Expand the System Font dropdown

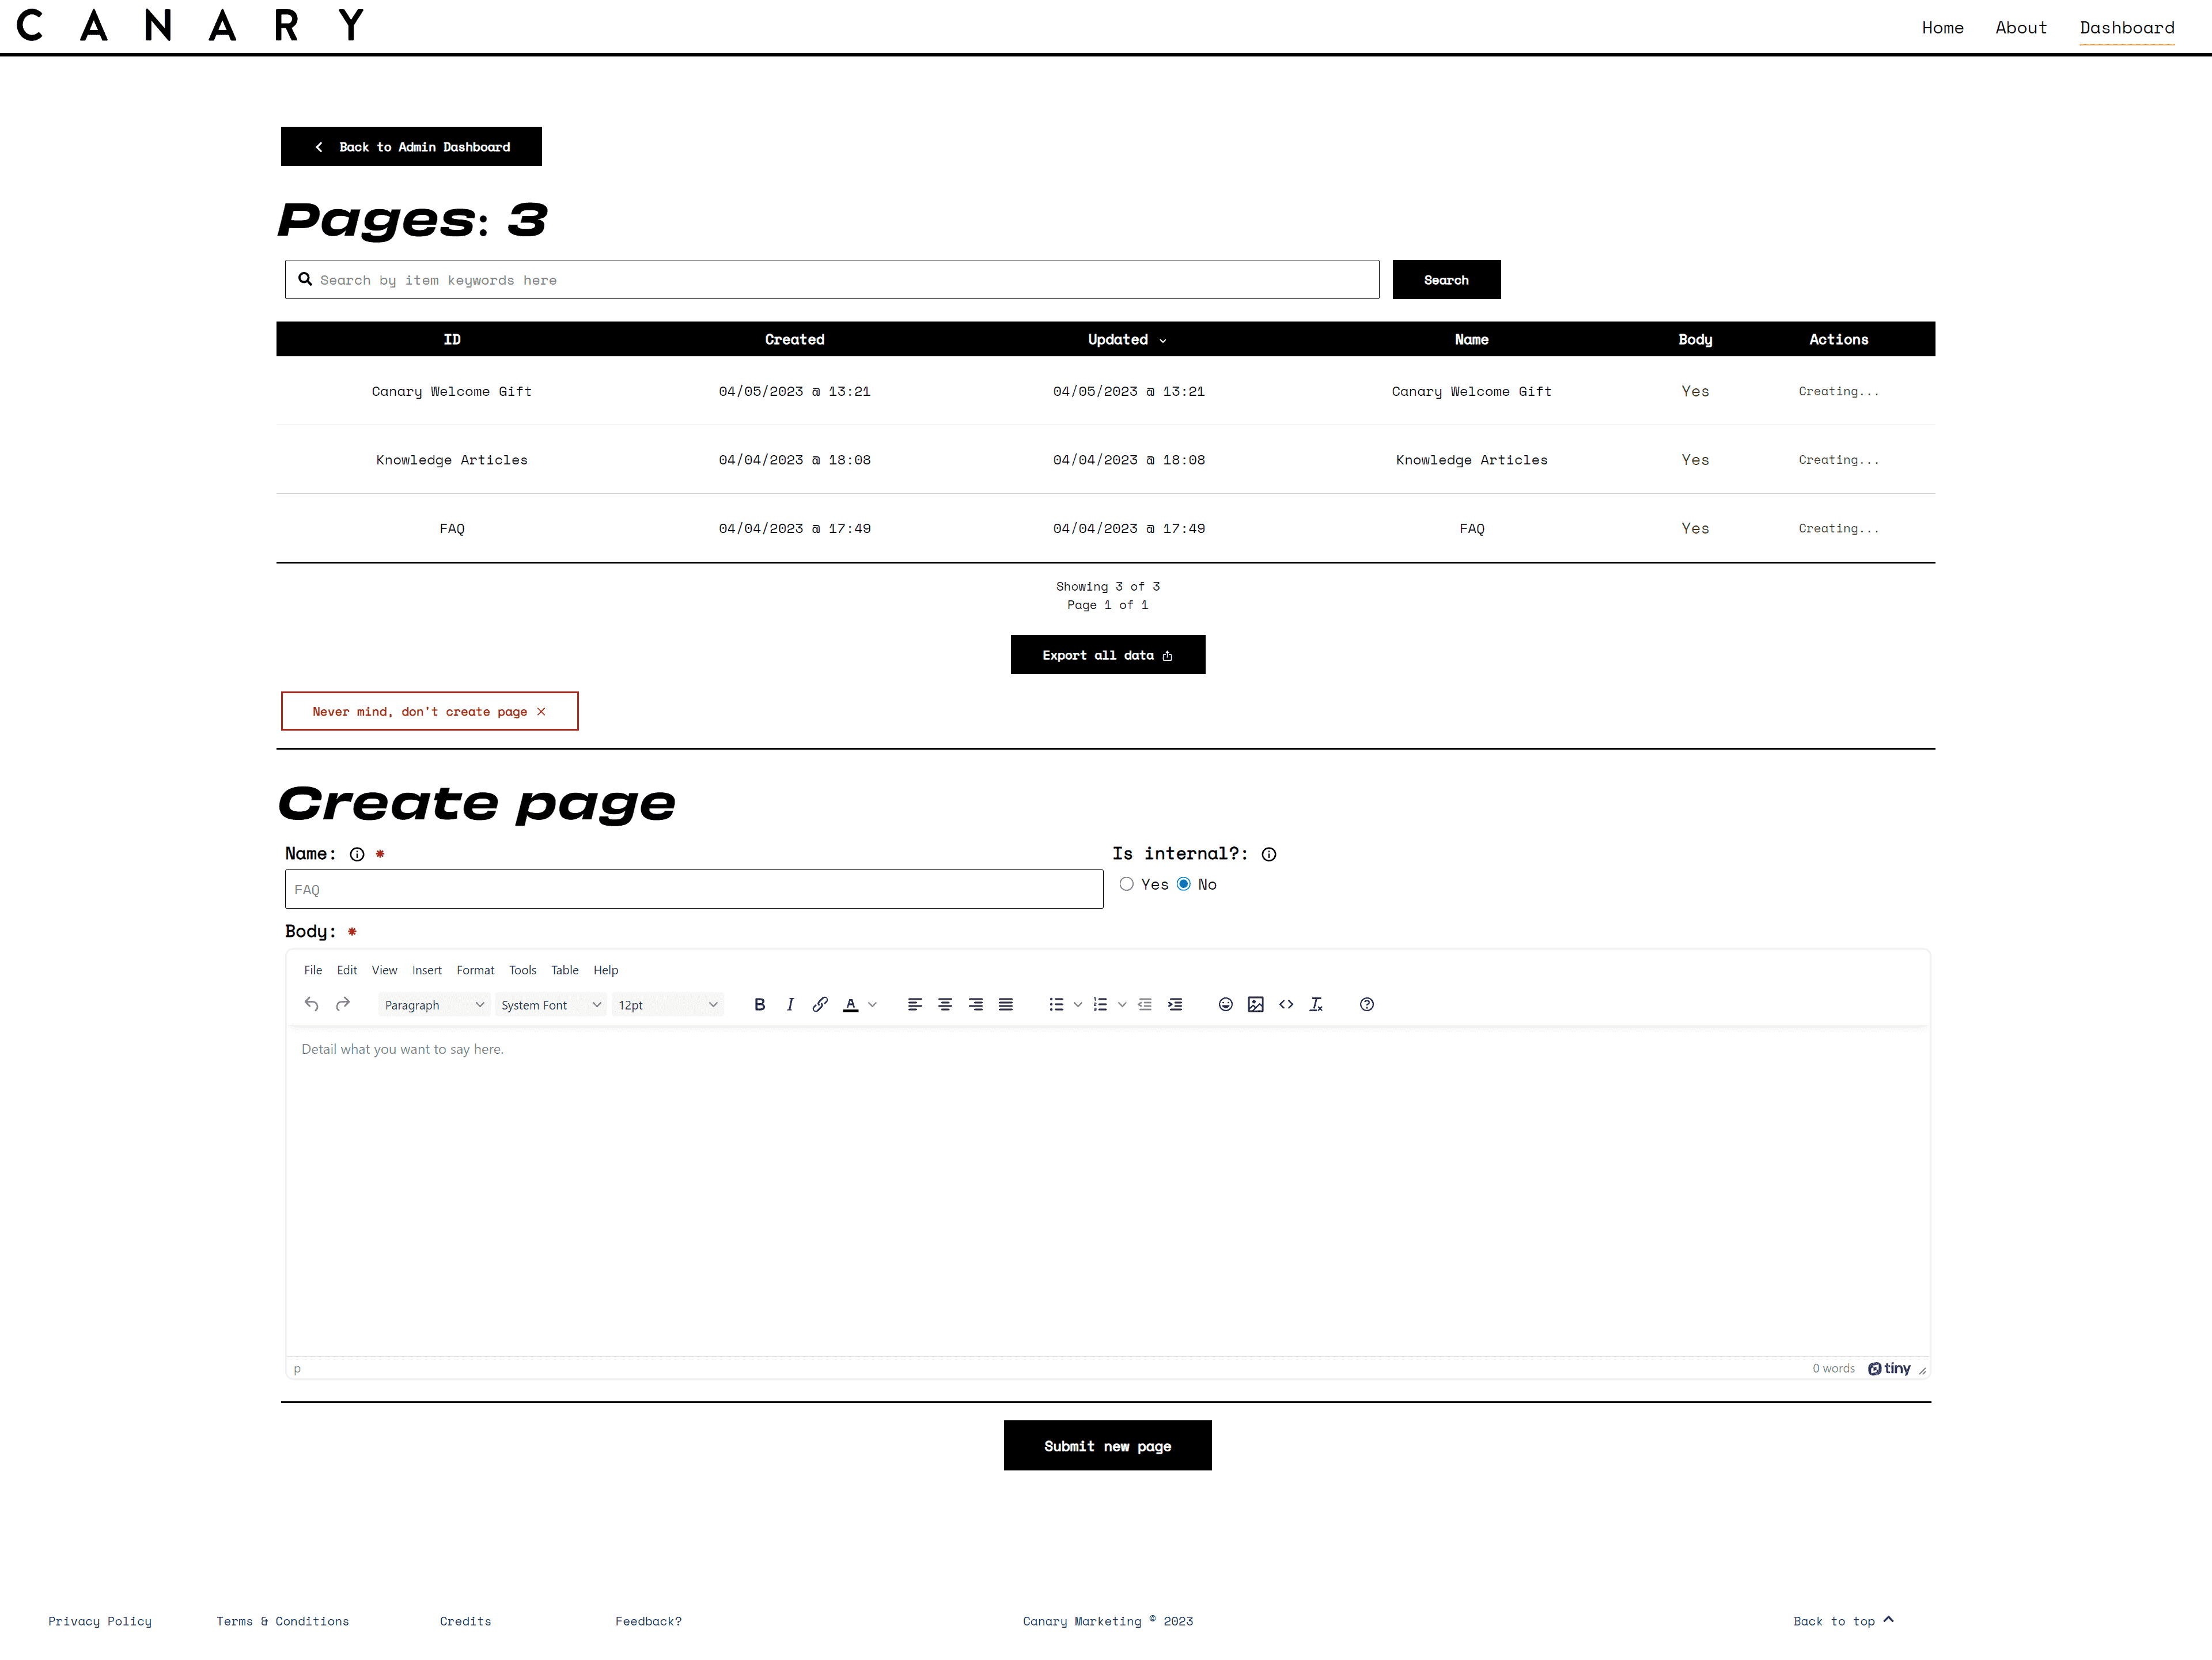tap(549, 1004)
